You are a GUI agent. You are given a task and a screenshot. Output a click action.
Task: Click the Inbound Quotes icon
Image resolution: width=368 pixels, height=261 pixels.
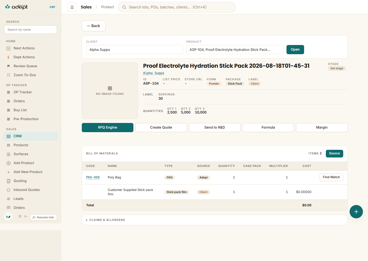coord(8,190)
